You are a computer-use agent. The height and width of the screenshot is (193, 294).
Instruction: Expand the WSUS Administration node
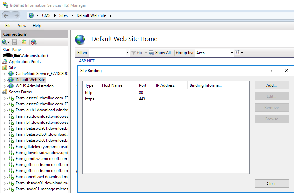click(5, 86)
